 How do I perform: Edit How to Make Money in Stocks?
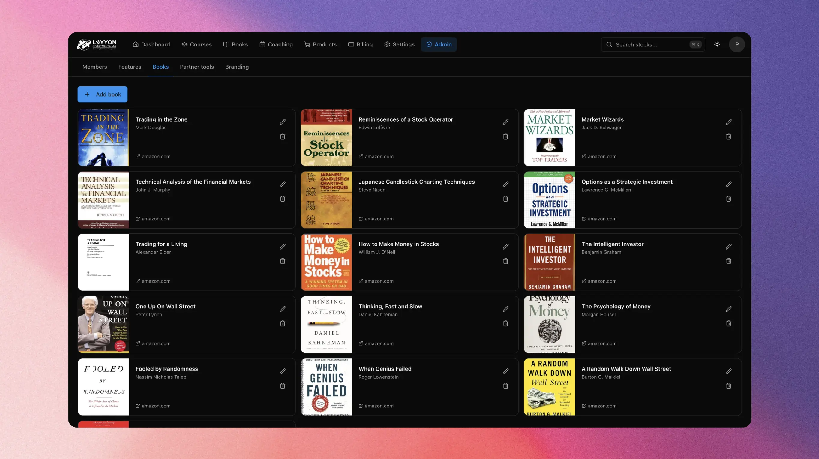point(505,247)
